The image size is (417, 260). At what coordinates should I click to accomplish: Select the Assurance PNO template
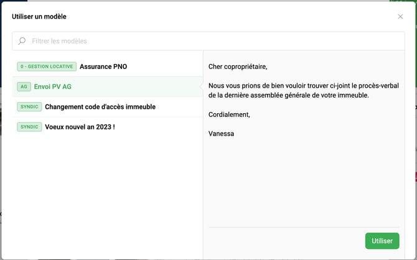[x=103, y=67]
